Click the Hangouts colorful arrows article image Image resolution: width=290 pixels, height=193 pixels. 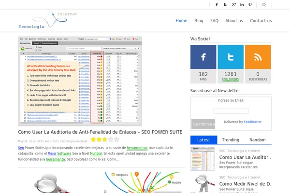tap(143, 183)
